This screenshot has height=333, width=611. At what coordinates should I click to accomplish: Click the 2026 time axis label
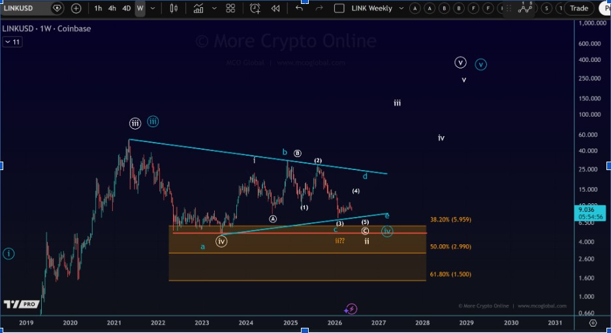pos(335,323)
